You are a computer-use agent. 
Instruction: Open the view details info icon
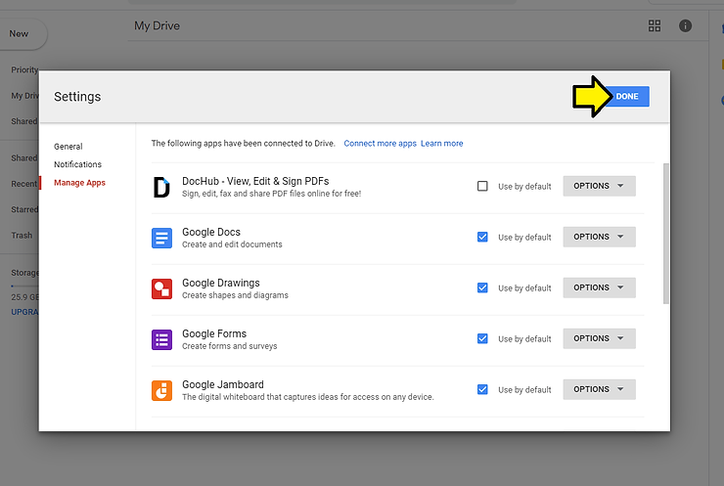tap(685, 25)
